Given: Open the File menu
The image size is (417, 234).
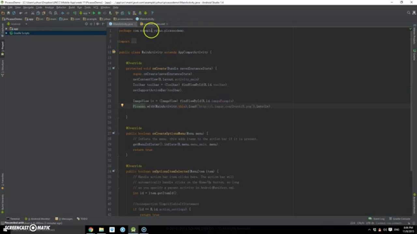Looking at the screenshot, I should point(3,7).
